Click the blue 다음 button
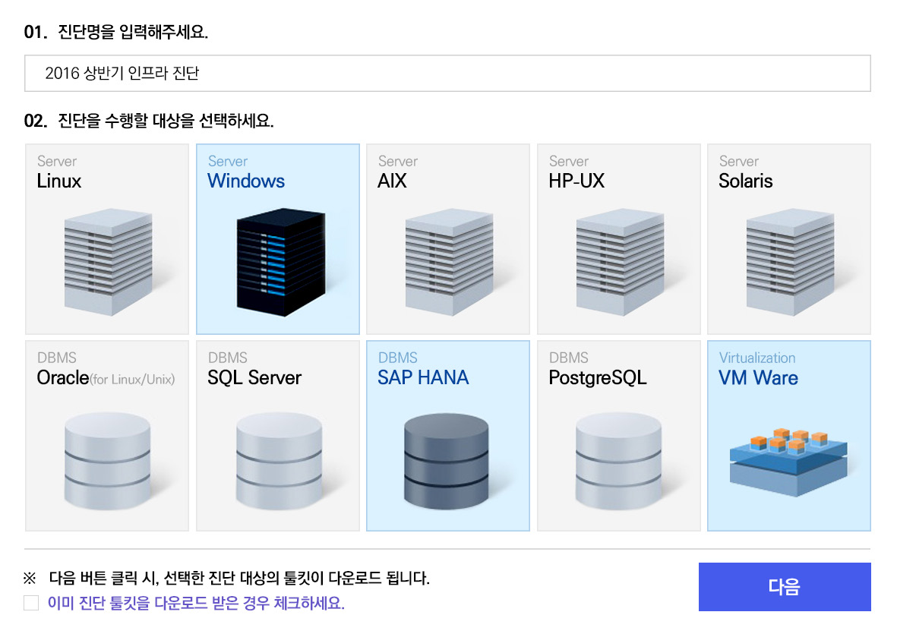Image resolution: width=897 pixels, height=634 pixels. point(785,587)
